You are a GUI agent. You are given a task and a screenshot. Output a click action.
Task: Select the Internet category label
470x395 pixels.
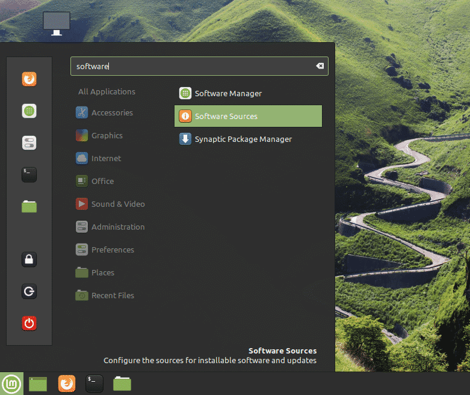pos(106,158)
